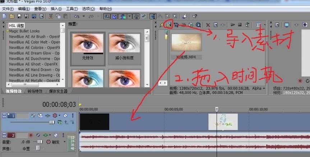
Task: Mute video track 1
Action: coord(65,116)
